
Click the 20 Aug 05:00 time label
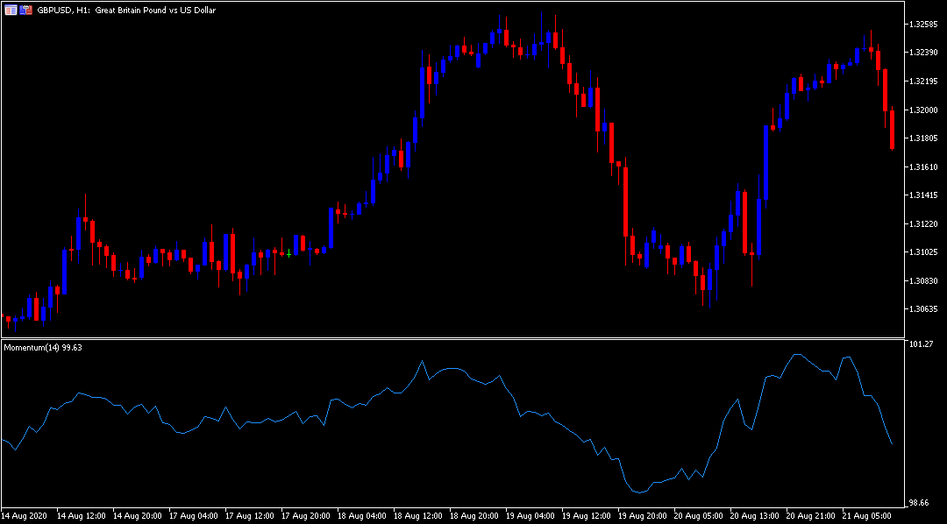tap(699, 516)
